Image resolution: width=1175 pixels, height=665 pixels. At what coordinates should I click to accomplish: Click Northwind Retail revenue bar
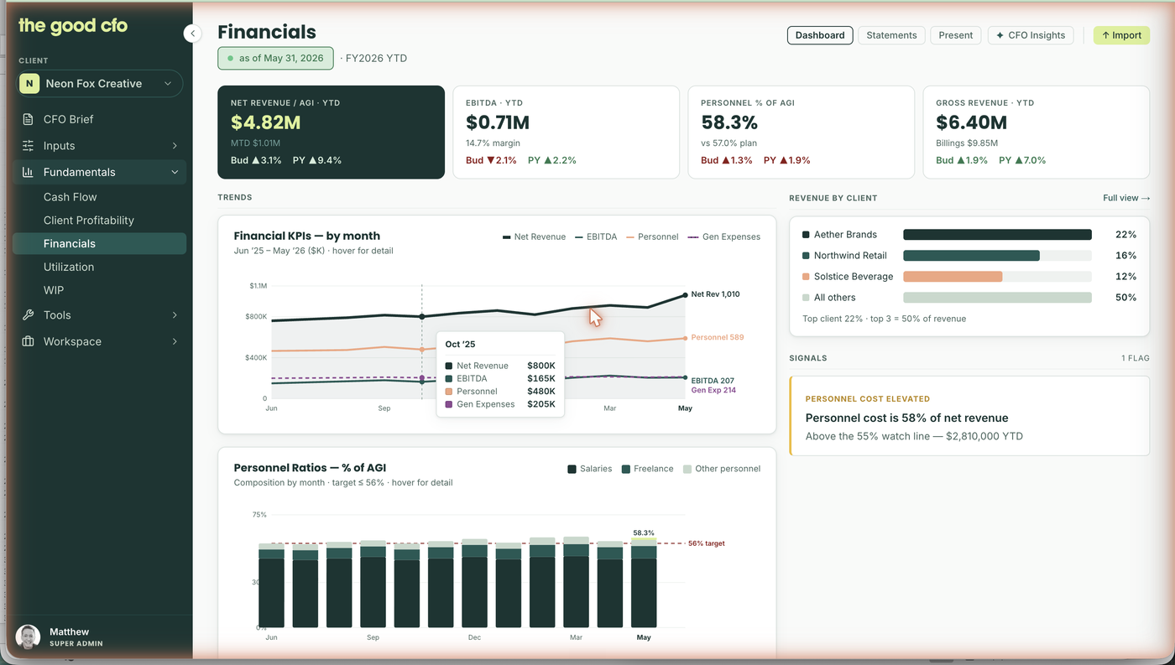point(971,256)
